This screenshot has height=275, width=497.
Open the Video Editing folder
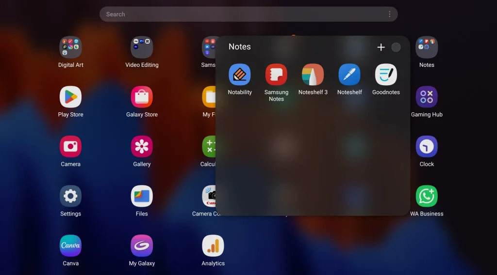(142, 47)
